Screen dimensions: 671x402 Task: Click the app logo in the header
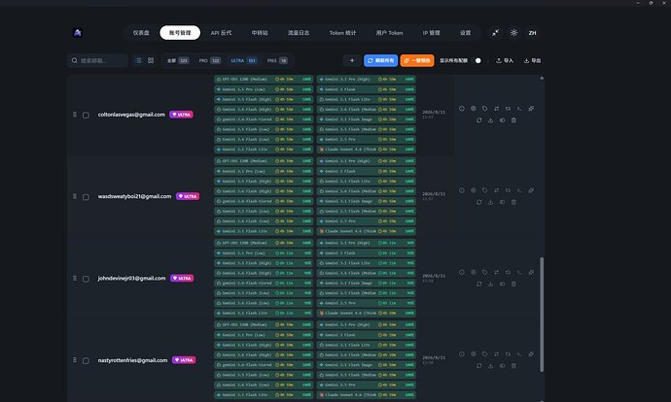(78, 33)
